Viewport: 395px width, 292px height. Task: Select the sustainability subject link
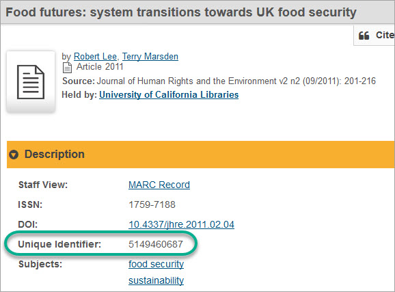pyautogui.click(x=156, y=280)
